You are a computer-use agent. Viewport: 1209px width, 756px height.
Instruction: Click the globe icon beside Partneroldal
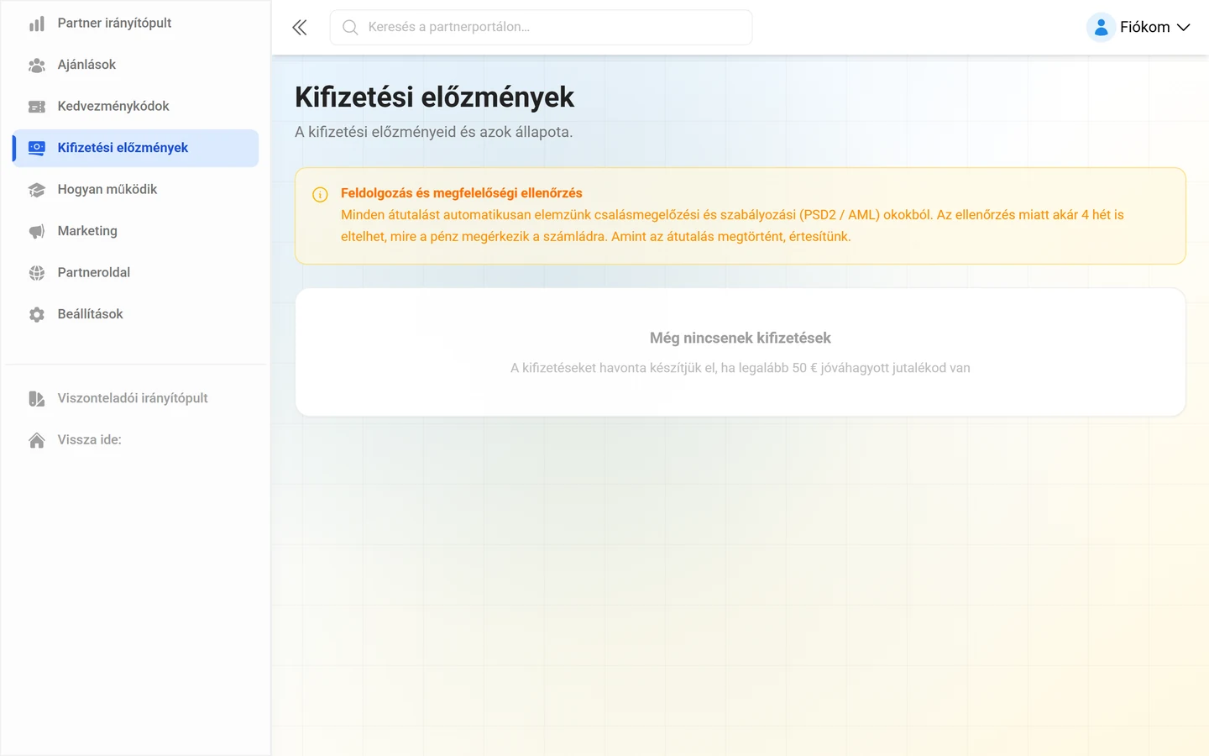37,273
